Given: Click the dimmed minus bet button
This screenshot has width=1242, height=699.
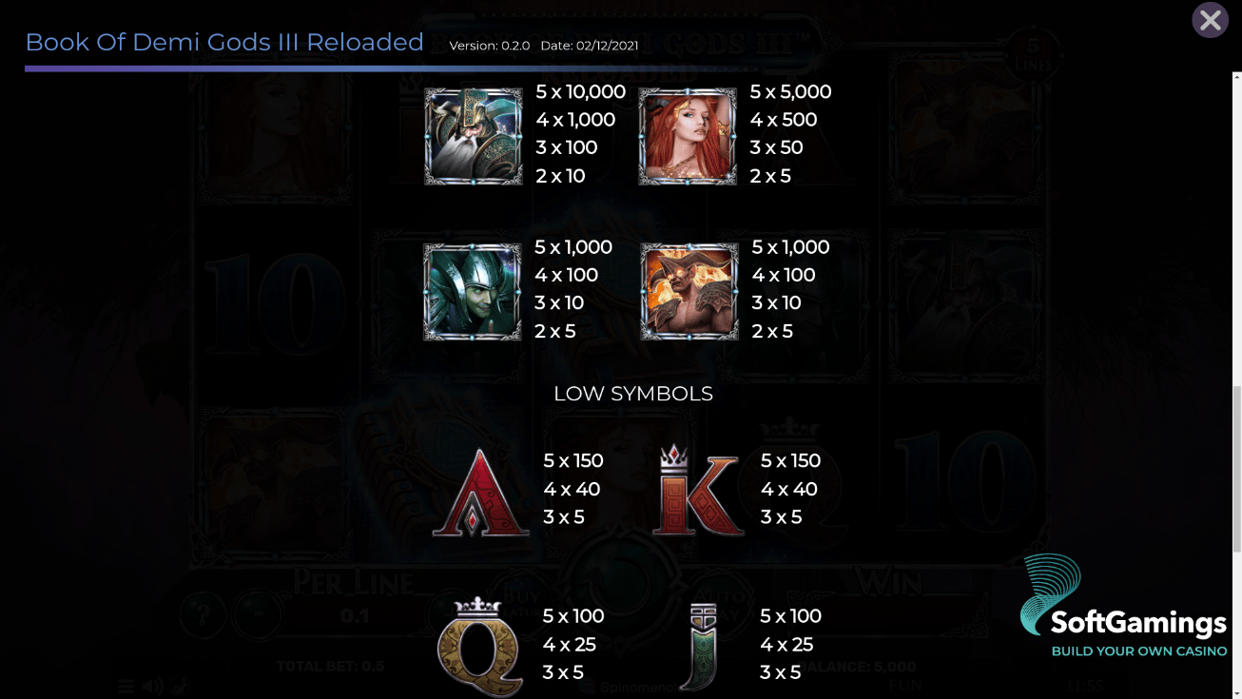Looking at the screenshot, I should pos(257,613).
